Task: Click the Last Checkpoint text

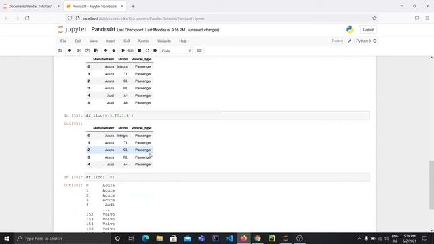Action: tap(151, 30)
